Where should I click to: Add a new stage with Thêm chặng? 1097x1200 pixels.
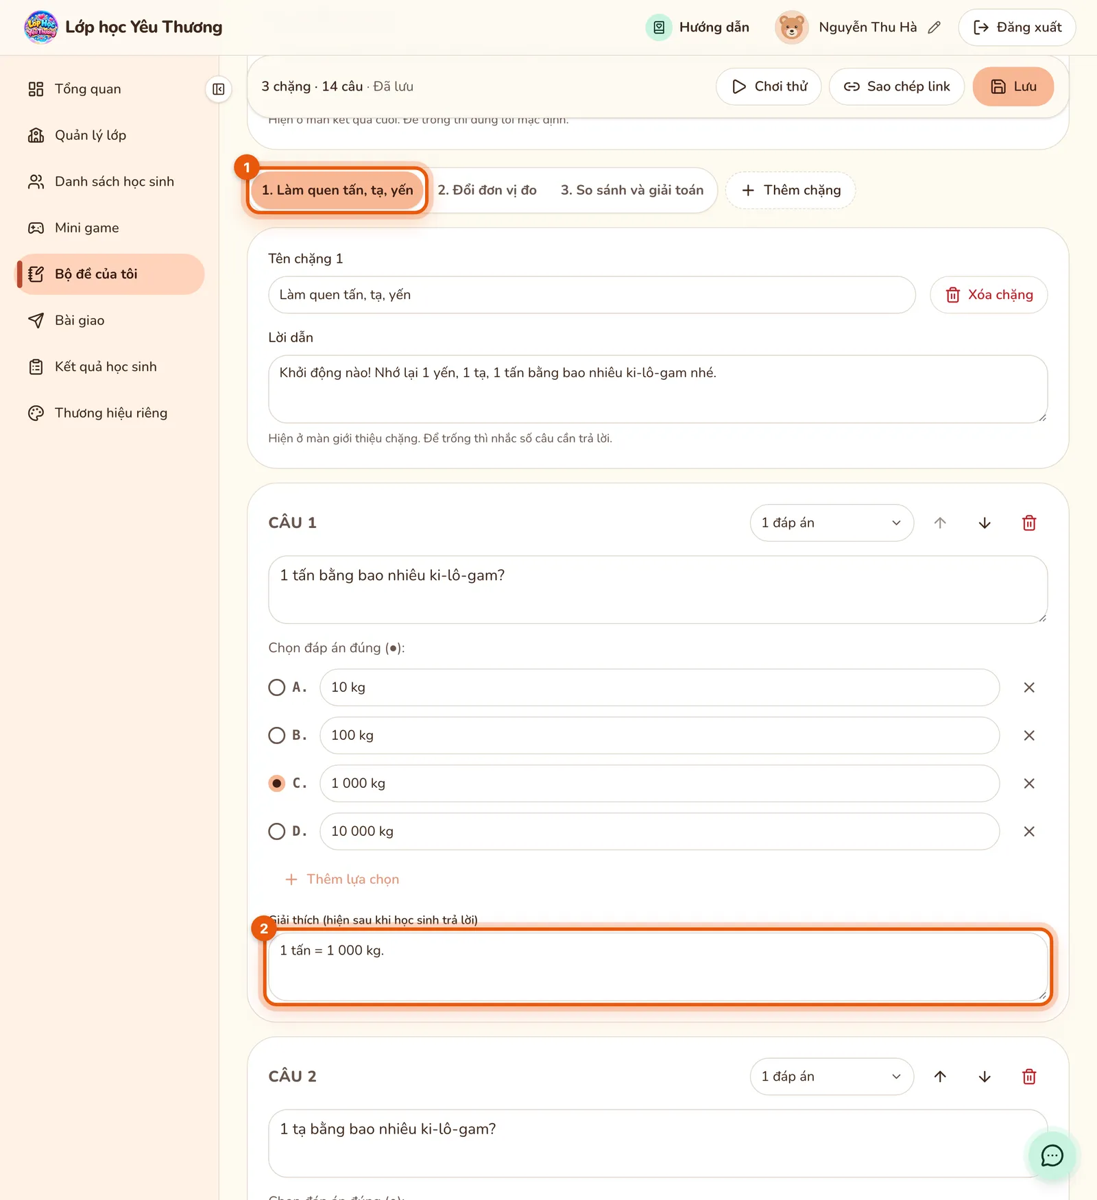click(x=791, y=190)
